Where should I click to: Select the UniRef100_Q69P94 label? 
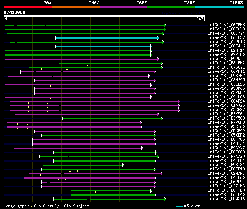click(226, 182)
